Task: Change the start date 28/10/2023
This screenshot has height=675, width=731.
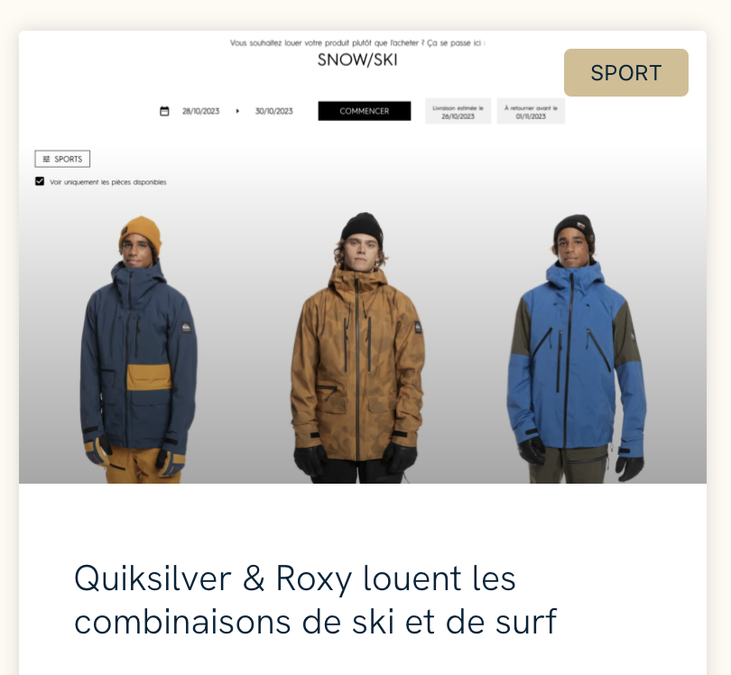Action: point(200,111)
